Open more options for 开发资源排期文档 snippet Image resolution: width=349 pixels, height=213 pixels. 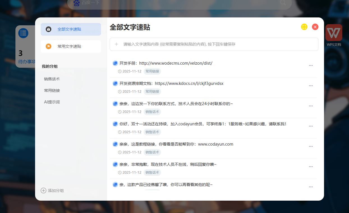click(x=311, y=86)
